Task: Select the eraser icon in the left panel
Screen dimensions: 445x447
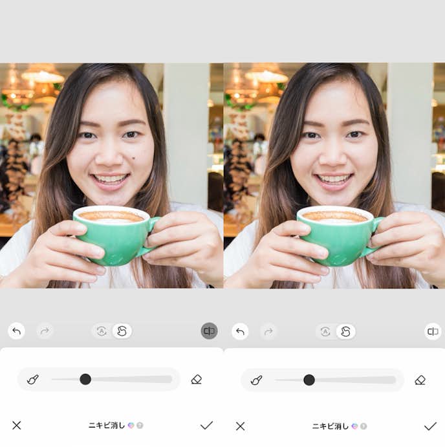Action: pos(197,380)
